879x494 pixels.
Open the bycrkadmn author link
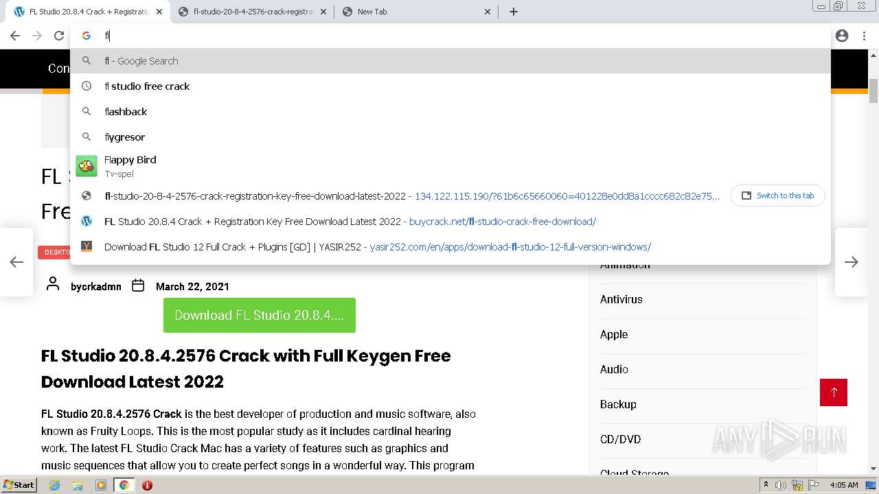pyautogui.click(x=96, y=286)
